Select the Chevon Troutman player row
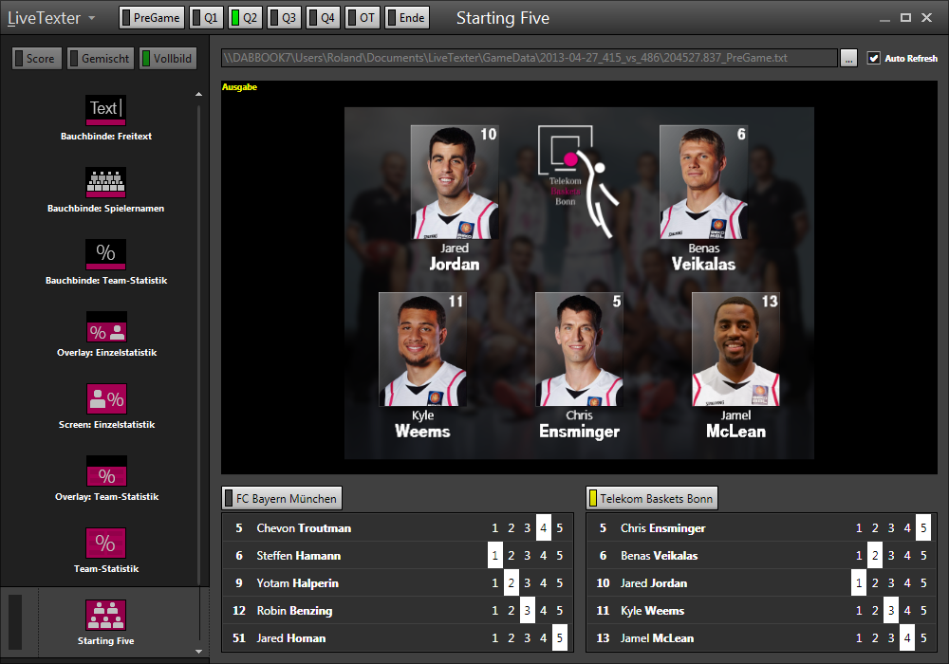Viewport: 949px width, 664px height. (x=397, y=528)
